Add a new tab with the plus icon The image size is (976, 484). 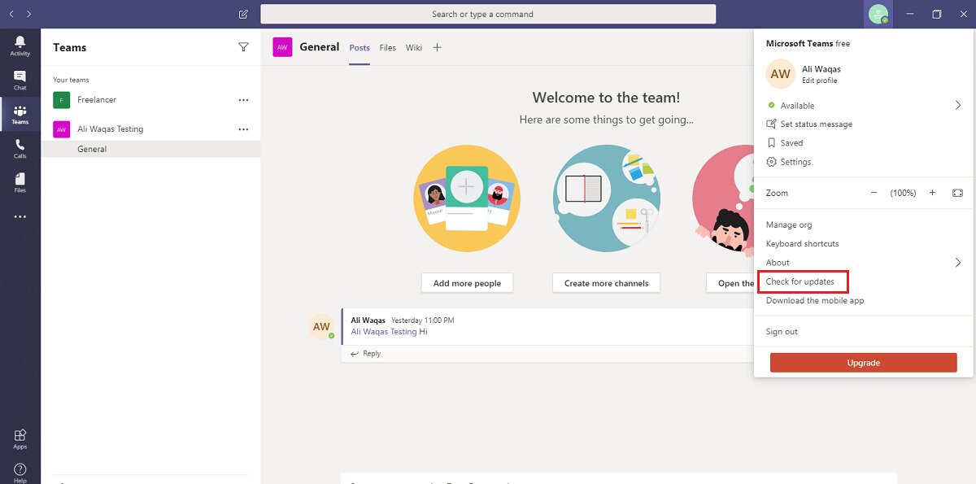[x=437, y=47]
